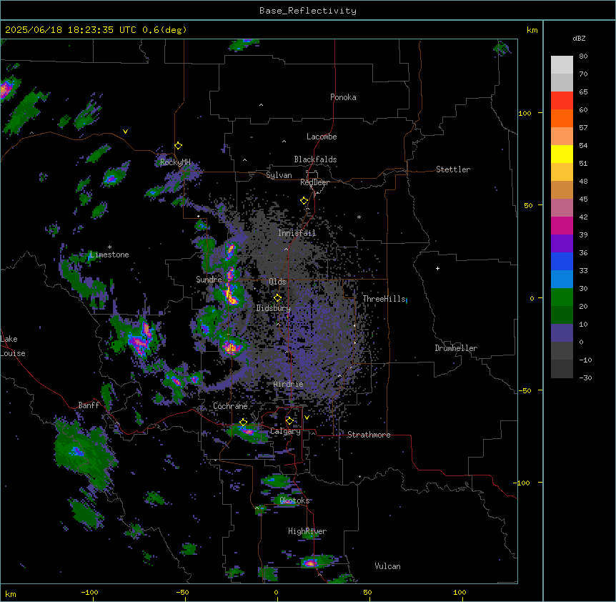Screen dimensions: 616x602
Task: Click the Okotoks label
Action: point(294,500)
